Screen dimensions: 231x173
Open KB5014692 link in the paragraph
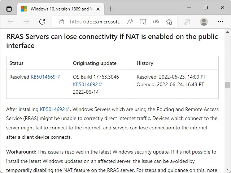pos(55,109)
